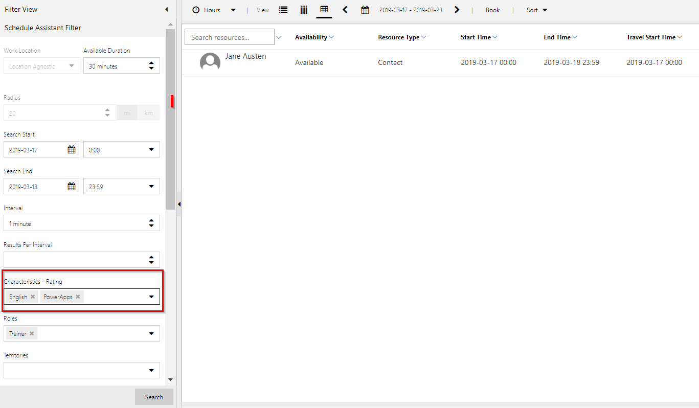Viewport: 699px width, 408px height.
Task: Open Search End calendar picker
Action: coord(72,187)
